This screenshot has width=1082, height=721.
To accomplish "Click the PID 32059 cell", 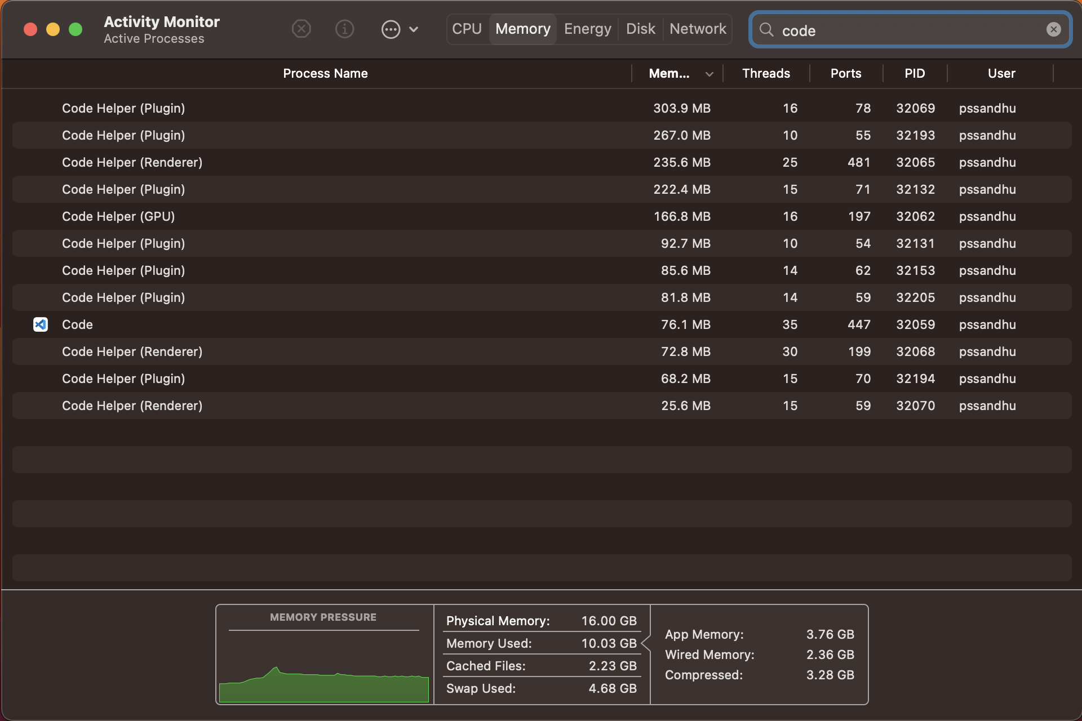I will [916, 324].
